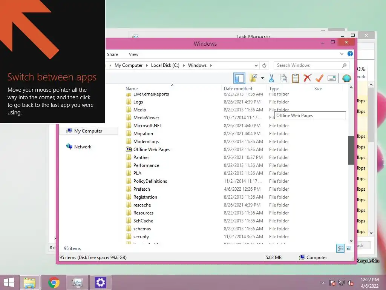Click Task Manager scrollbar down arrow
This screenshot has height=290, width=386.
pyautogui.click(x=371, y=233)
